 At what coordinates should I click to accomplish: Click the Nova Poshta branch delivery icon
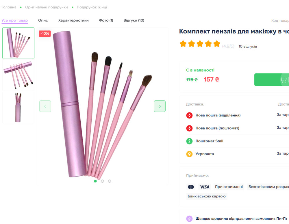coord(189,115)
